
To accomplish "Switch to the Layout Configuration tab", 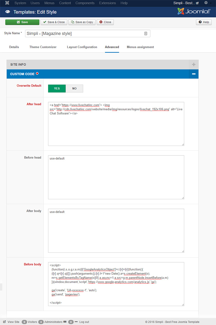I will tap(82, 47).
